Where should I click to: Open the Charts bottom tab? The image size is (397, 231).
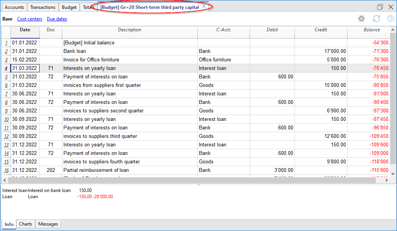tap(26, 224)
